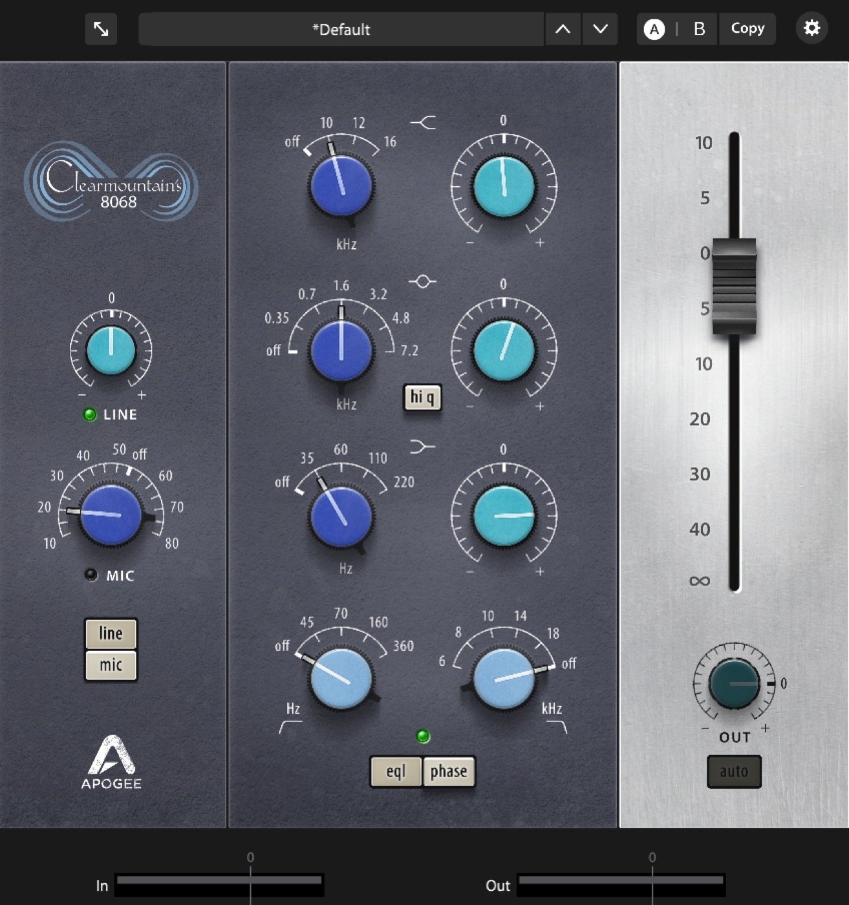
Task: Click the mid band gain teal knob
Action: click(x=504, y=350)
